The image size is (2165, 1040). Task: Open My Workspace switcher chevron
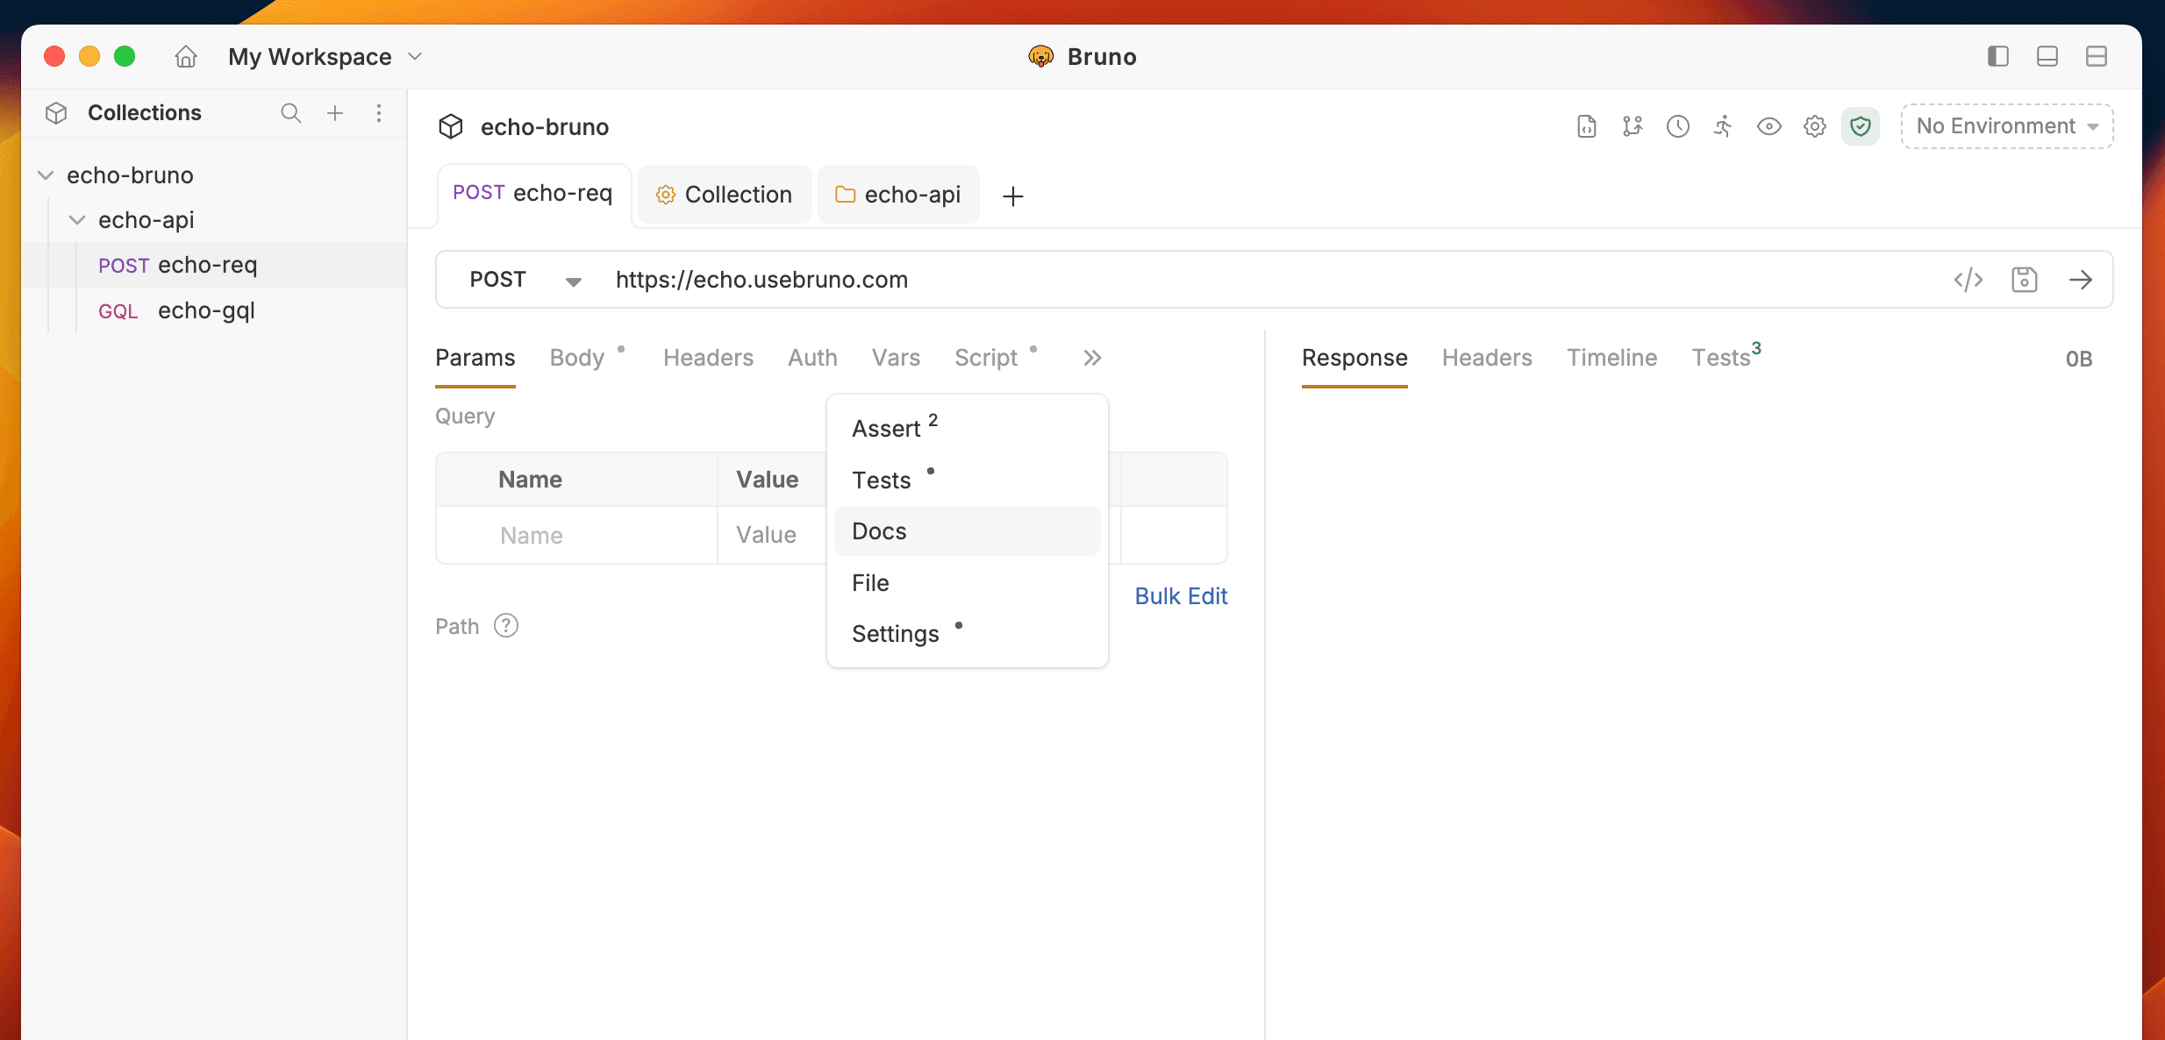(416, 57)
